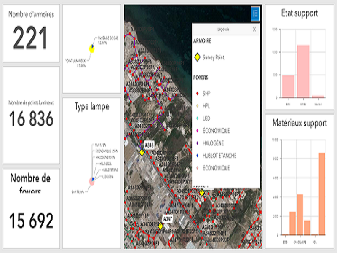Select the yellow pie chart slice
The width and height of the screenshot is (337, 253).
[91, 48]
